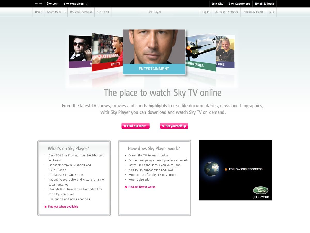The height and width of the screenshot is (233, 310).
Task: Select the Entertainment genre card
Action: (154, 52)
